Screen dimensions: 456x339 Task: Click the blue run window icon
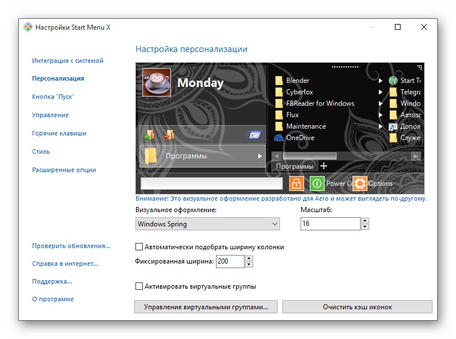(254, 135)
